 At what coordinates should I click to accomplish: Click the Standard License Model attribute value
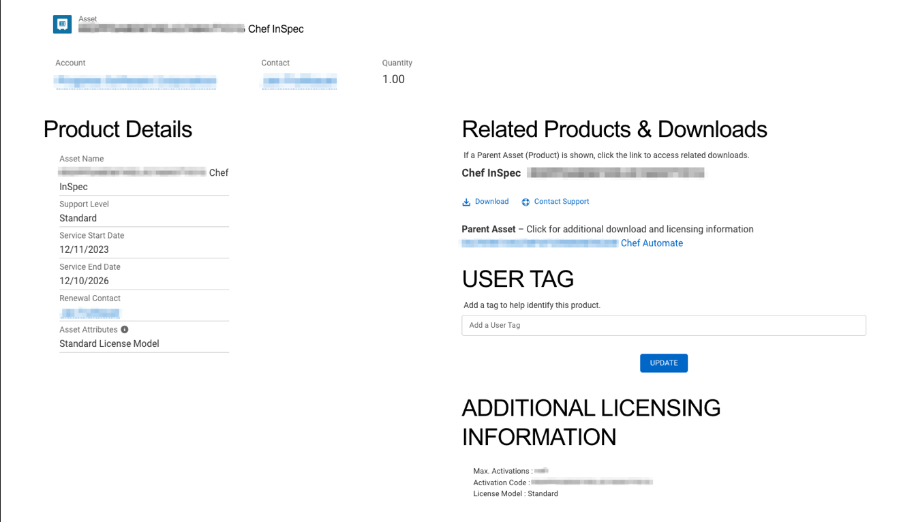[109, 343]
